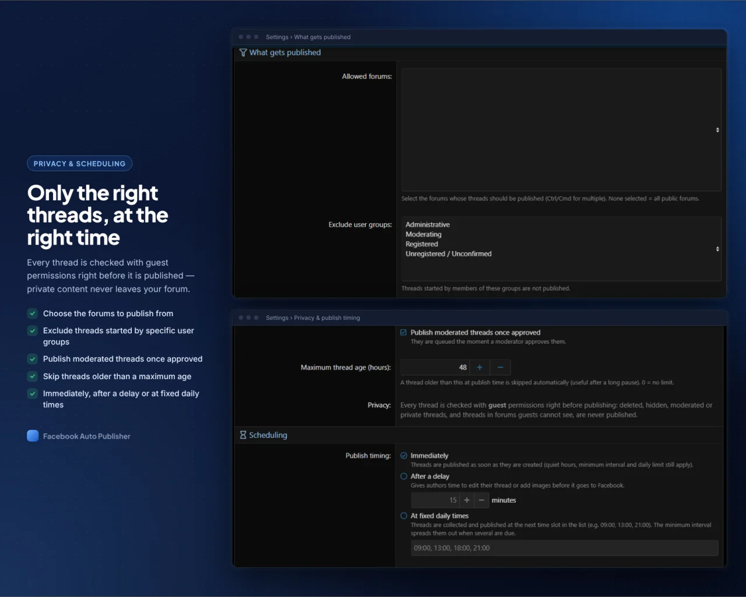The image size is (746, 597).
Task: Select Registered in Exclude user groups
Action: click(422, 244)
